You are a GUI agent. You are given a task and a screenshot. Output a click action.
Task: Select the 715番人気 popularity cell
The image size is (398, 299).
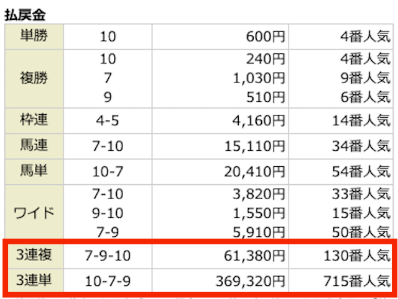tap(357, 281)
